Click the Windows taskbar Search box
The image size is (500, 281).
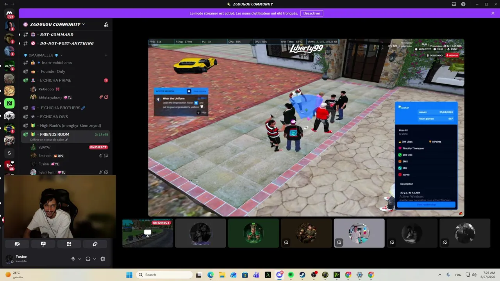(164, 275)
